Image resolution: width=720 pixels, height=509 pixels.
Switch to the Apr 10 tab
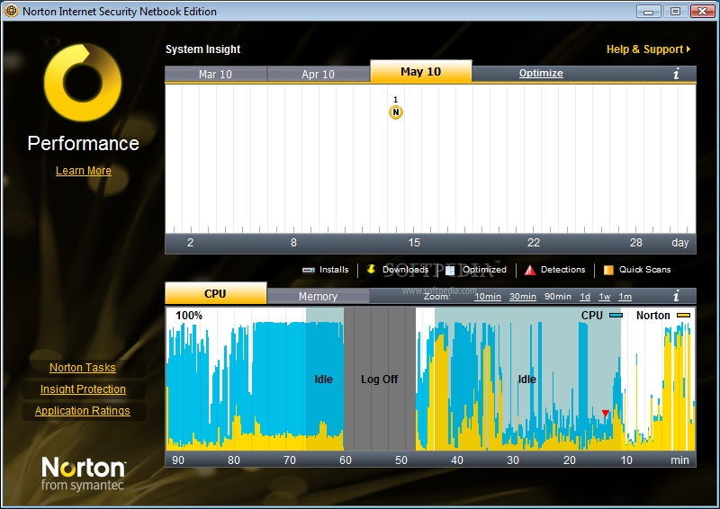pyautogui.click(x=319, y=74)
